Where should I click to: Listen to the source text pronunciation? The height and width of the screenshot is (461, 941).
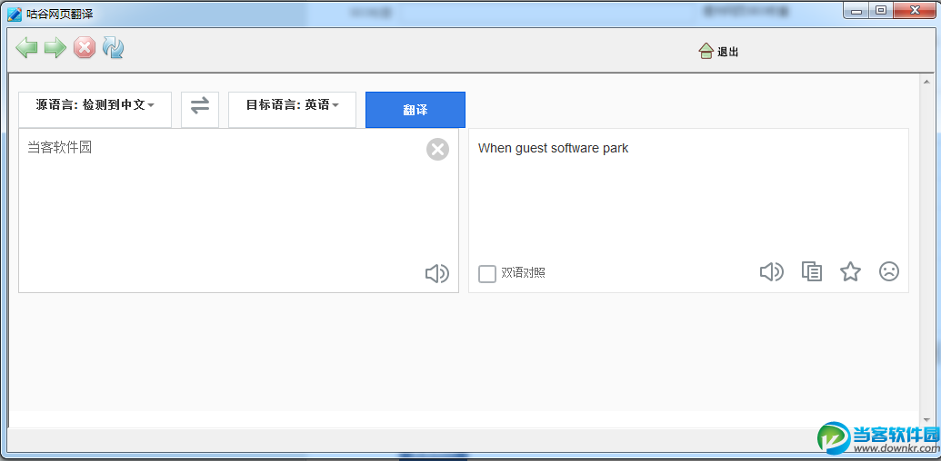tap(437, 274)
